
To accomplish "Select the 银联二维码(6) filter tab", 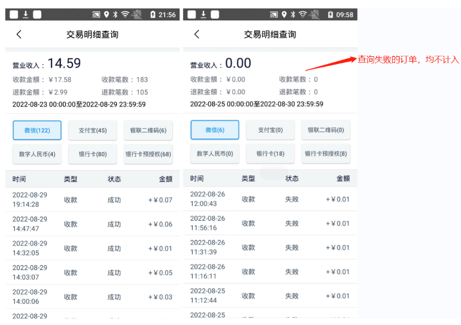I will click(148, 130).
